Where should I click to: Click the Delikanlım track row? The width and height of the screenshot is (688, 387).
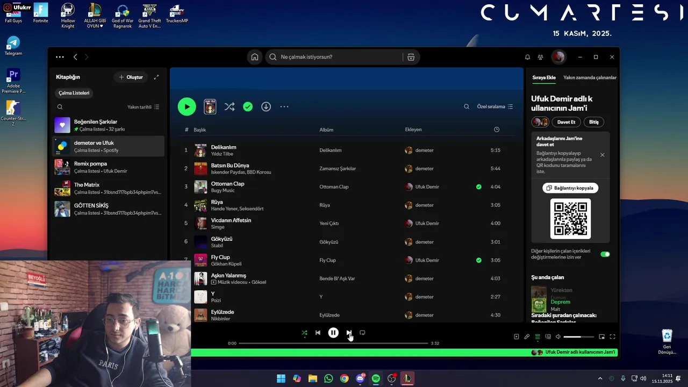347,150
